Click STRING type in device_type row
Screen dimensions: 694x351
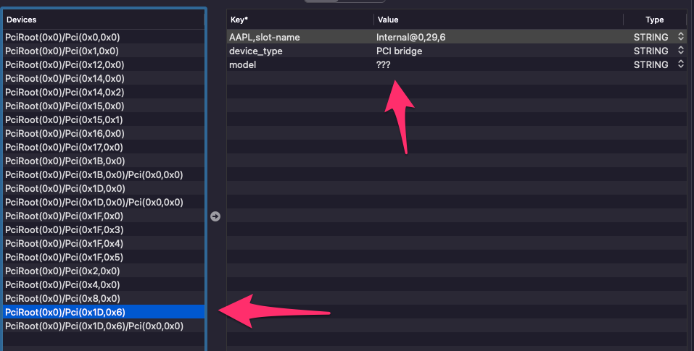650,51
